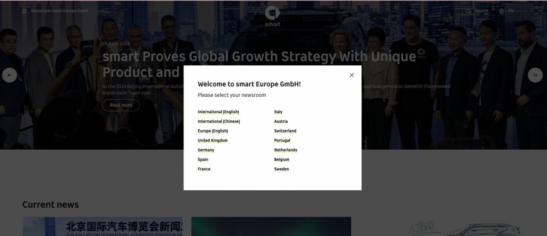This screenshot has width=547, height=236.
Task: Choose Portugal newsroom
Action: pos(282,141)
